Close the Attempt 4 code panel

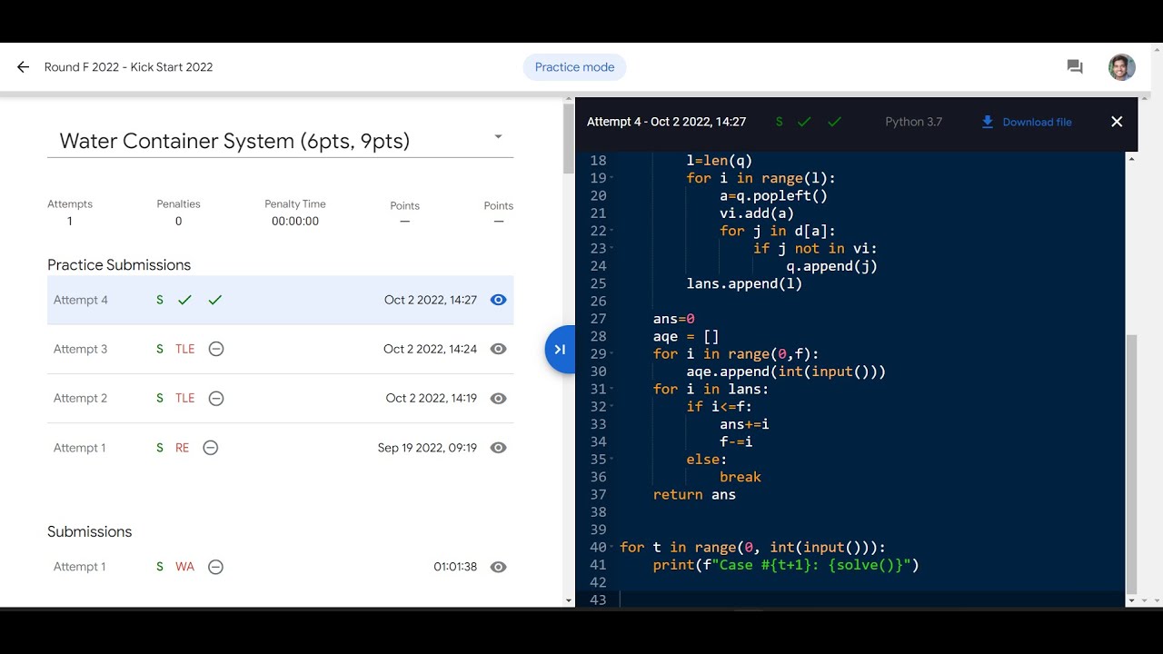pyautogui.click(x=1117, y=122)
